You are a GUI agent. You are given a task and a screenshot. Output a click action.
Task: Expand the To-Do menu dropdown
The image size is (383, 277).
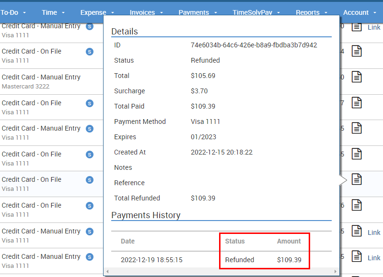tap(13, 12)
